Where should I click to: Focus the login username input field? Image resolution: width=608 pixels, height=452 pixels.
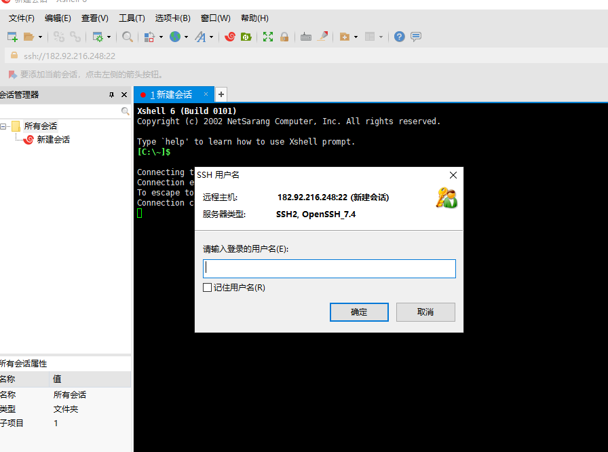pyautogui.click(x=329, y=269)
